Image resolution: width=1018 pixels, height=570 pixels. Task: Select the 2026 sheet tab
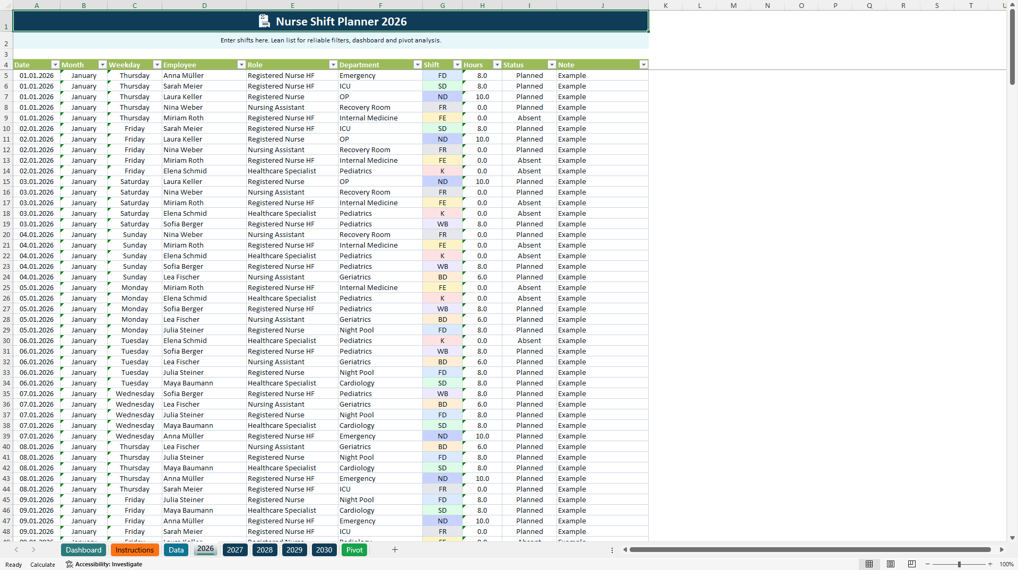point(205,549)
